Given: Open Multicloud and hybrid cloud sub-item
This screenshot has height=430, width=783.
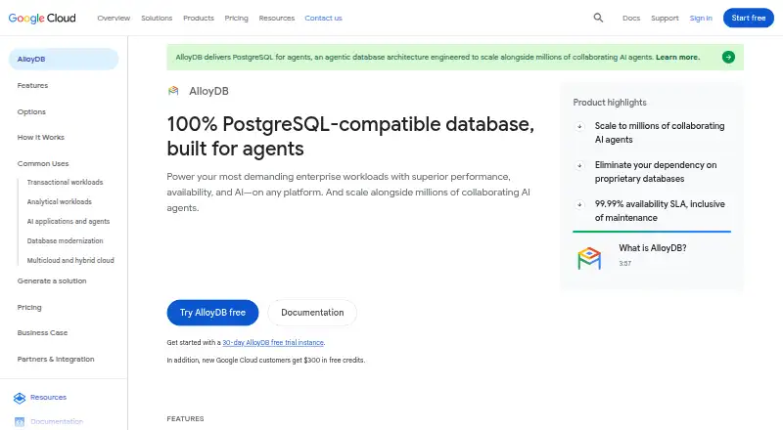Looking at the screenshot, I should click(70, 260).
